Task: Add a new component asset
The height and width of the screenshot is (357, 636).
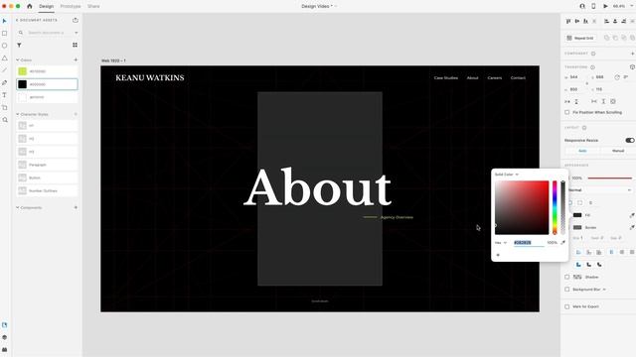Action: [x=76, y=207]
